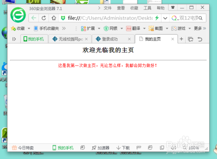Open the 游戏 games button
Screen dimensions: 217x159
178,28
